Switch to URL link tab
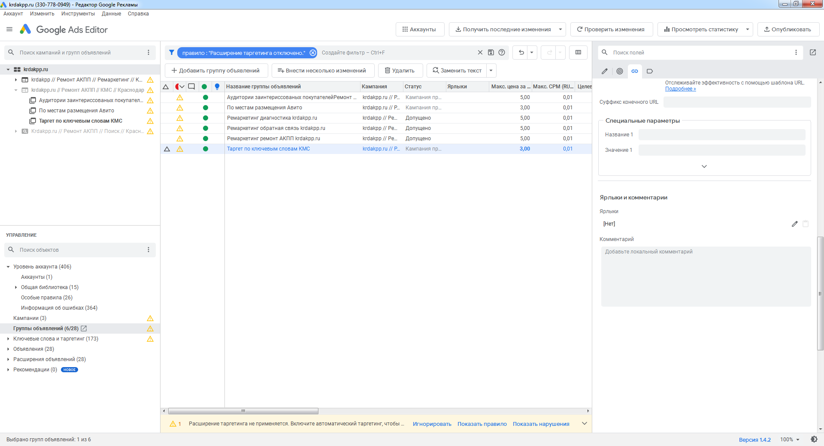 click(635, 71)
